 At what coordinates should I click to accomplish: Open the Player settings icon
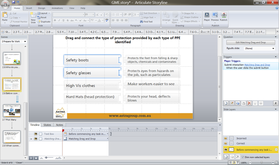click(207, 16)
